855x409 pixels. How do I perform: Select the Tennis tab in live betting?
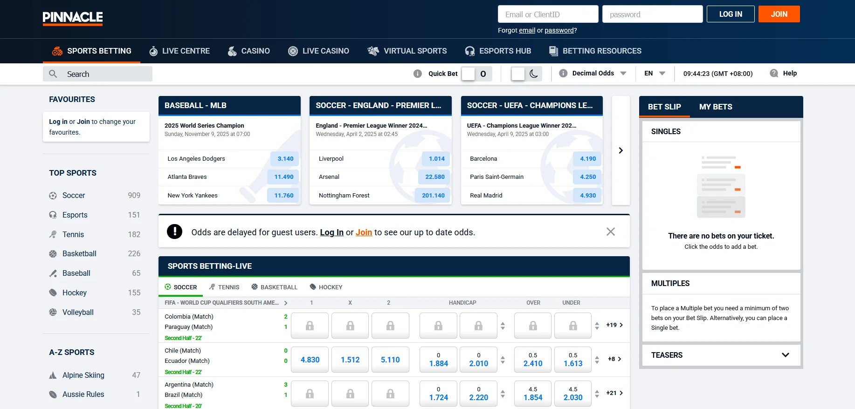(x=224, y=287)
